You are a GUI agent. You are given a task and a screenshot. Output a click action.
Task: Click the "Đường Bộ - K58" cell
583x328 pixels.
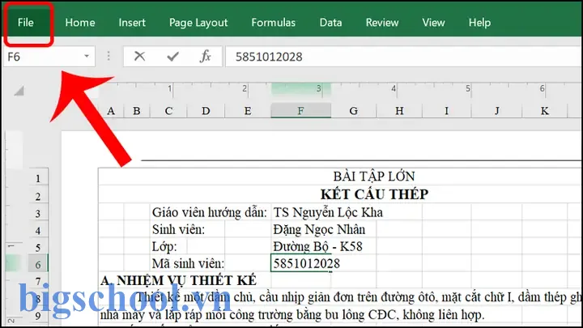(318, 246)
